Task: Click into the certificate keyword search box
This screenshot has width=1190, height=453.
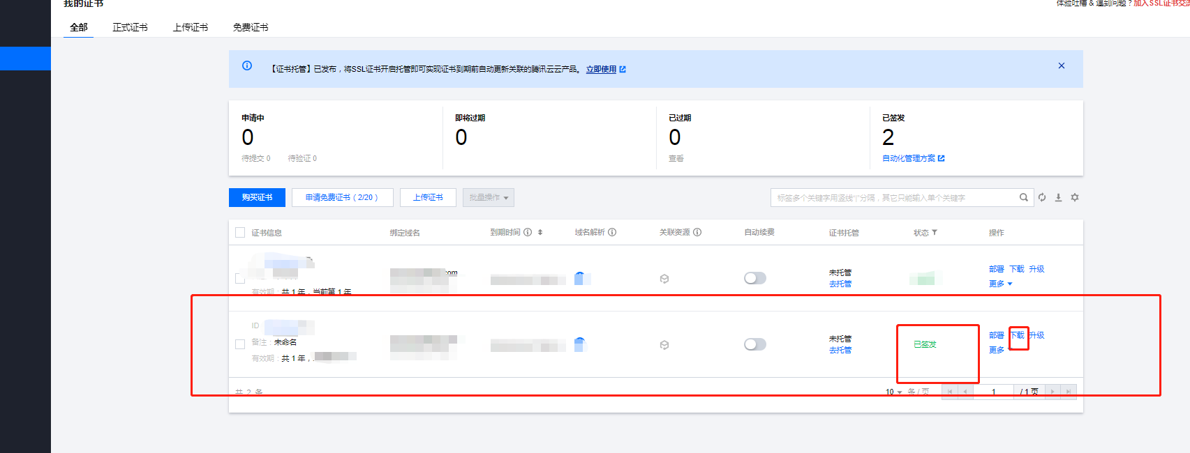Action: tap(893, 198)
